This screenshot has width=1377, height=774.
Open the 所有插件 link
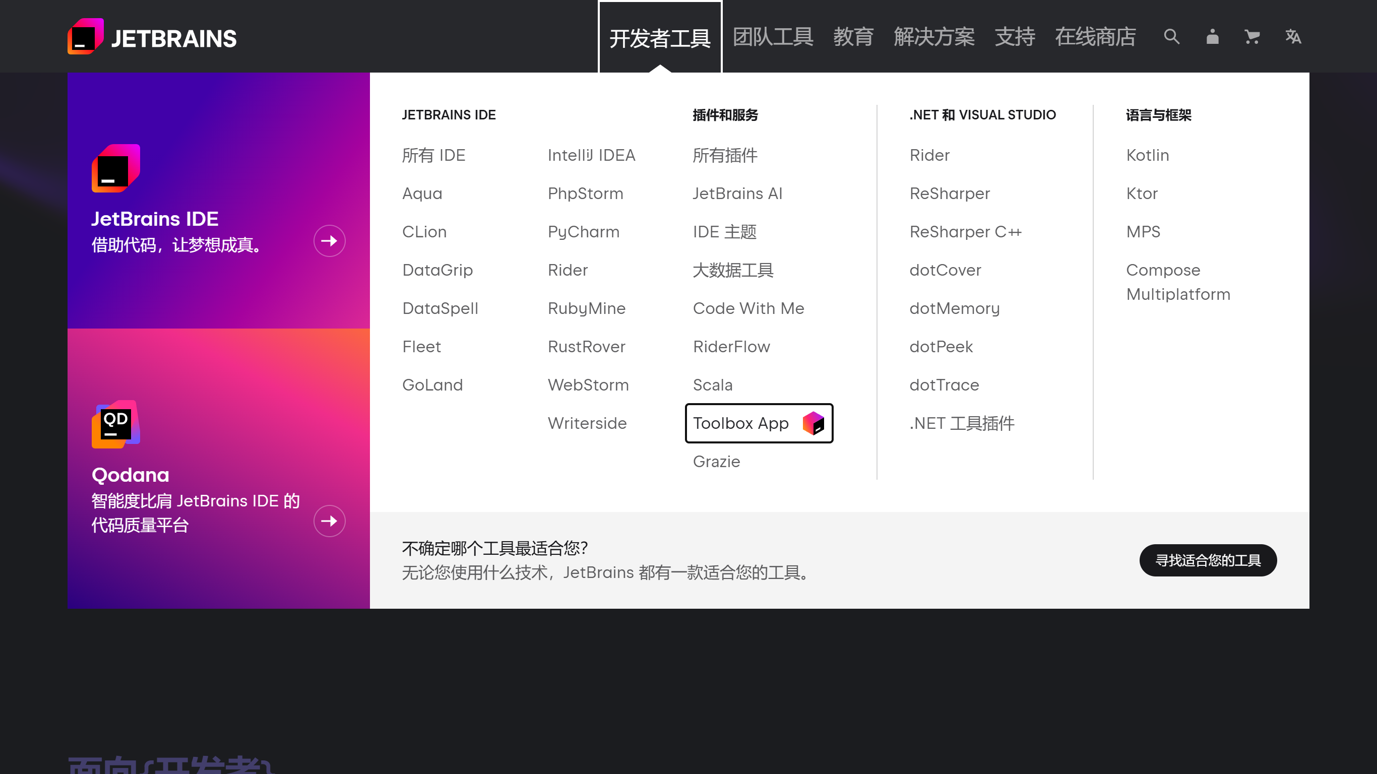point(725,155)
